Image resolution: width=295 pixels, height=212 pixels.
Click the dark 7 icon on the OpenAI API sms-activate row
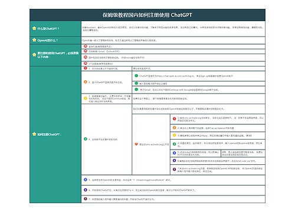pyautogui.click(x=174, y=169)
